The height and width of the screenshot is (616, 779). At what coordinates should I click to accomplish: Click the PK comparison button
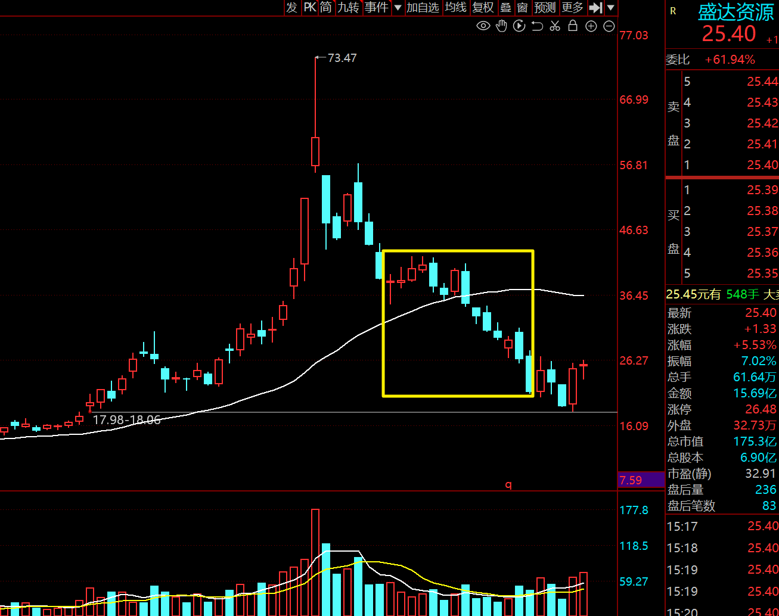coord(310,7)
